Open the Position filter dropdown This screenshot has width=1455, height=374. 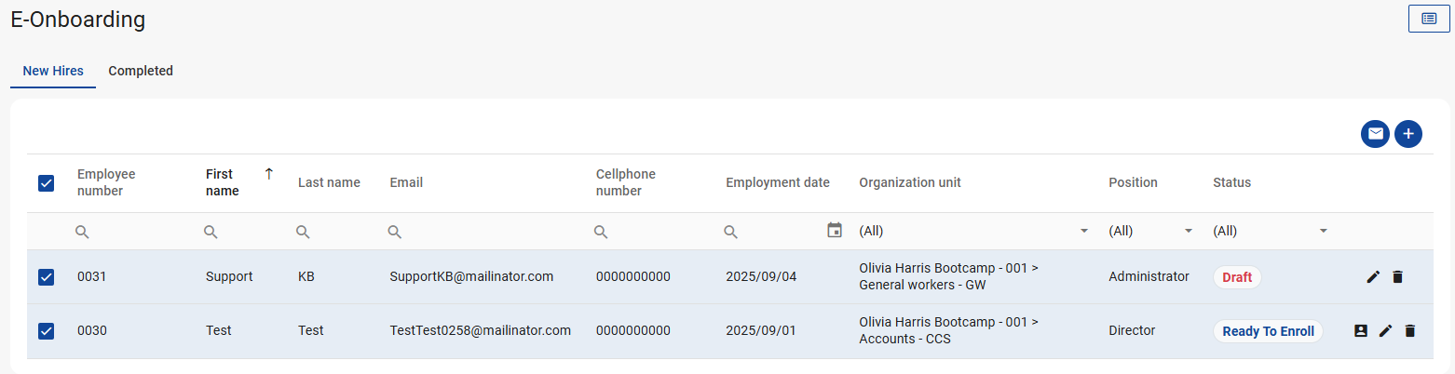1188,231
